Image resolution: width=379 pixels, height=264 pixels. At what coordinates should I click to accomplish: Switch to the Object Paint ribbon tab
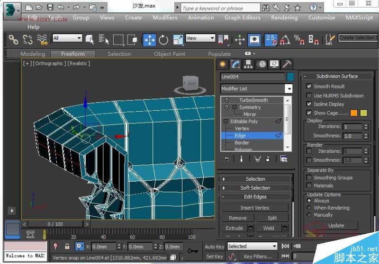coord(170,54)
